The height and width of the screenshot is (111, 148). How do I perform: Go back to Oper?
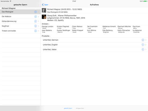45,5
